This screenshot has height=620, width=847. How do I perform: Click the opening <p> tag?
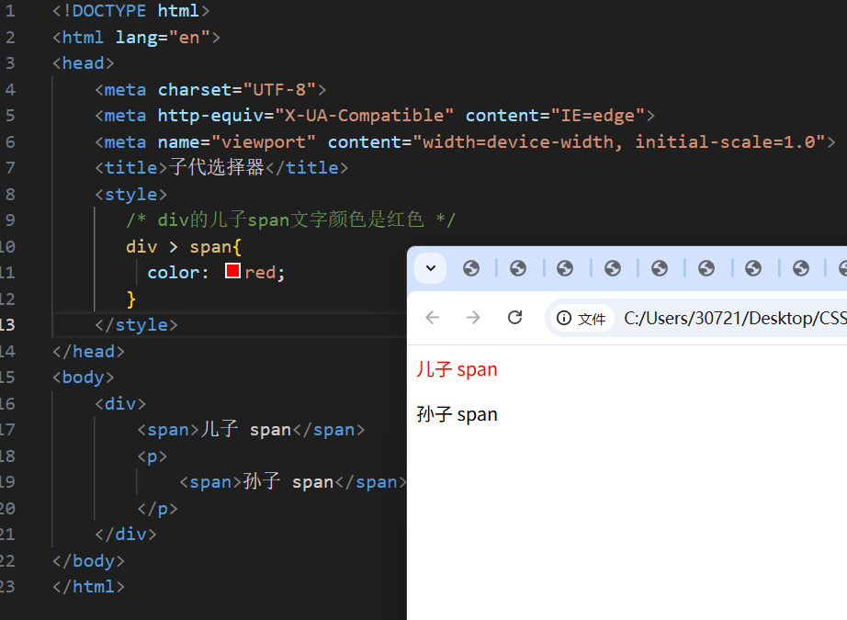click(x=152, y=457)
